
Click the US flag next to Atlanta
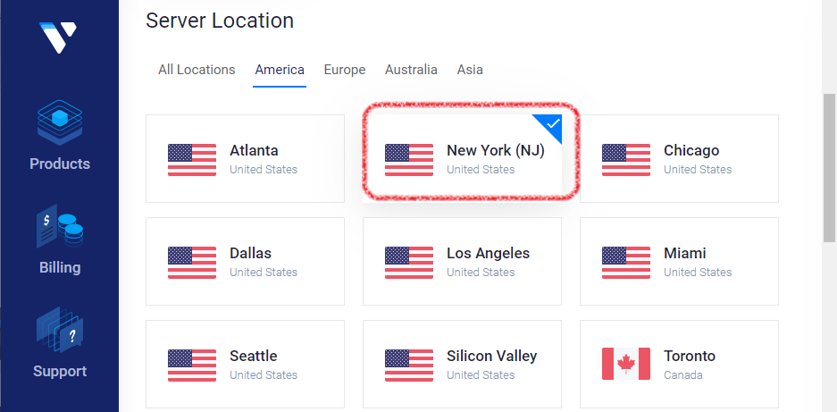coord(192,160)
